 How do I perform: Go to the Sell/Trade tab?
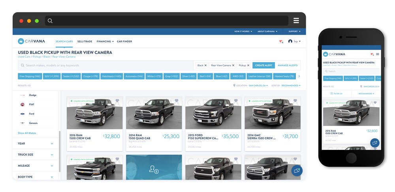(x=85, y=41)
